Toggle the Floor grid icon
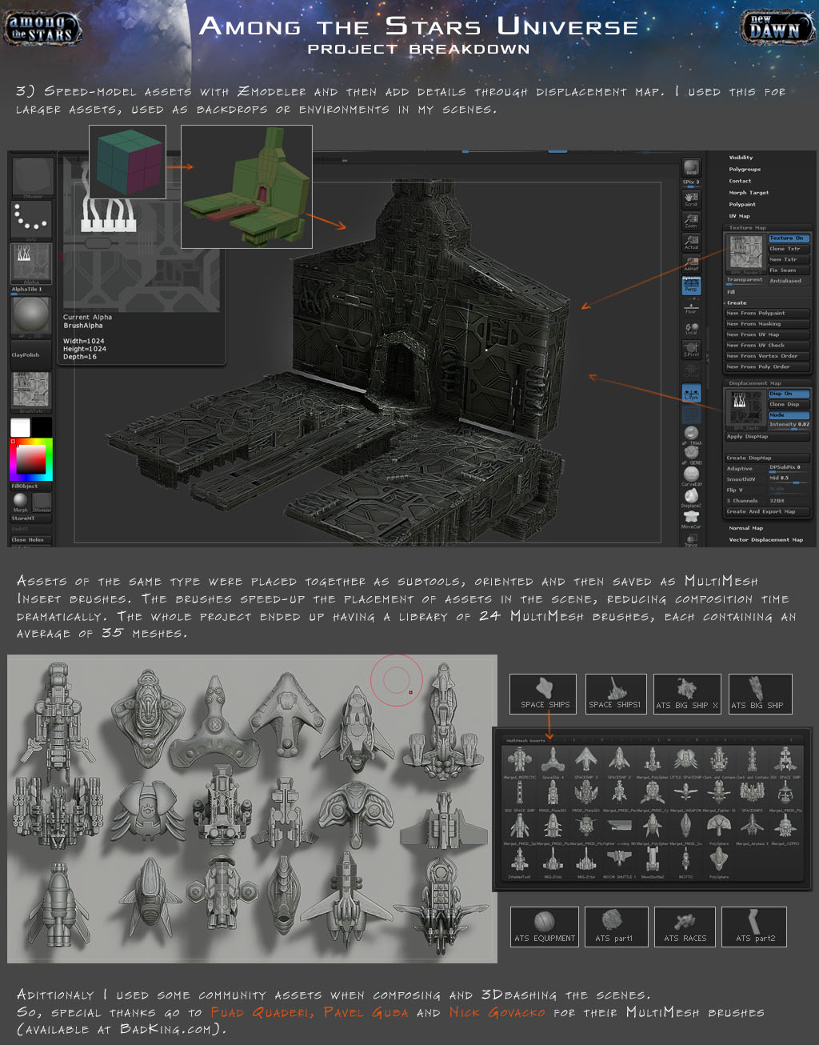The width and height of the screenshot is (819, 1045). pyautogui.click(x=691, y=306)
